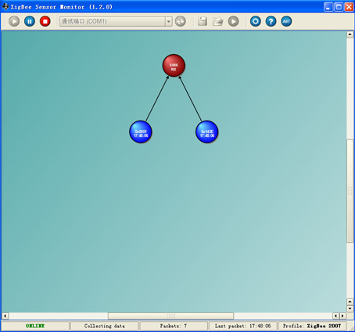Pause data collection with blue pause button
355x332 pixels.
(x=30, y=21)
